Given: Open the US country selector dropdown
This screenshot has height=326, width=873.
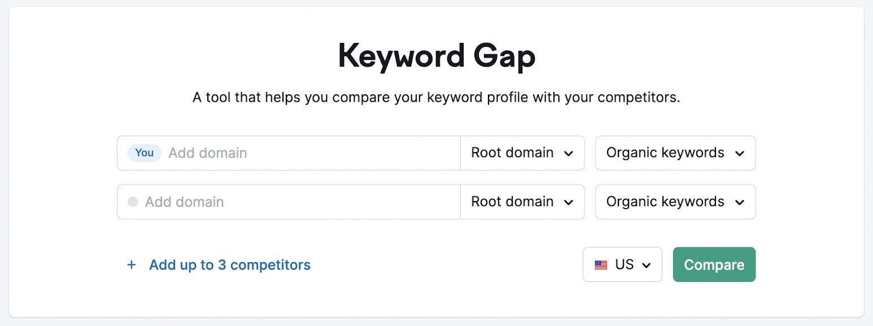Looking at the screenshot, I should tap(622, 264).
